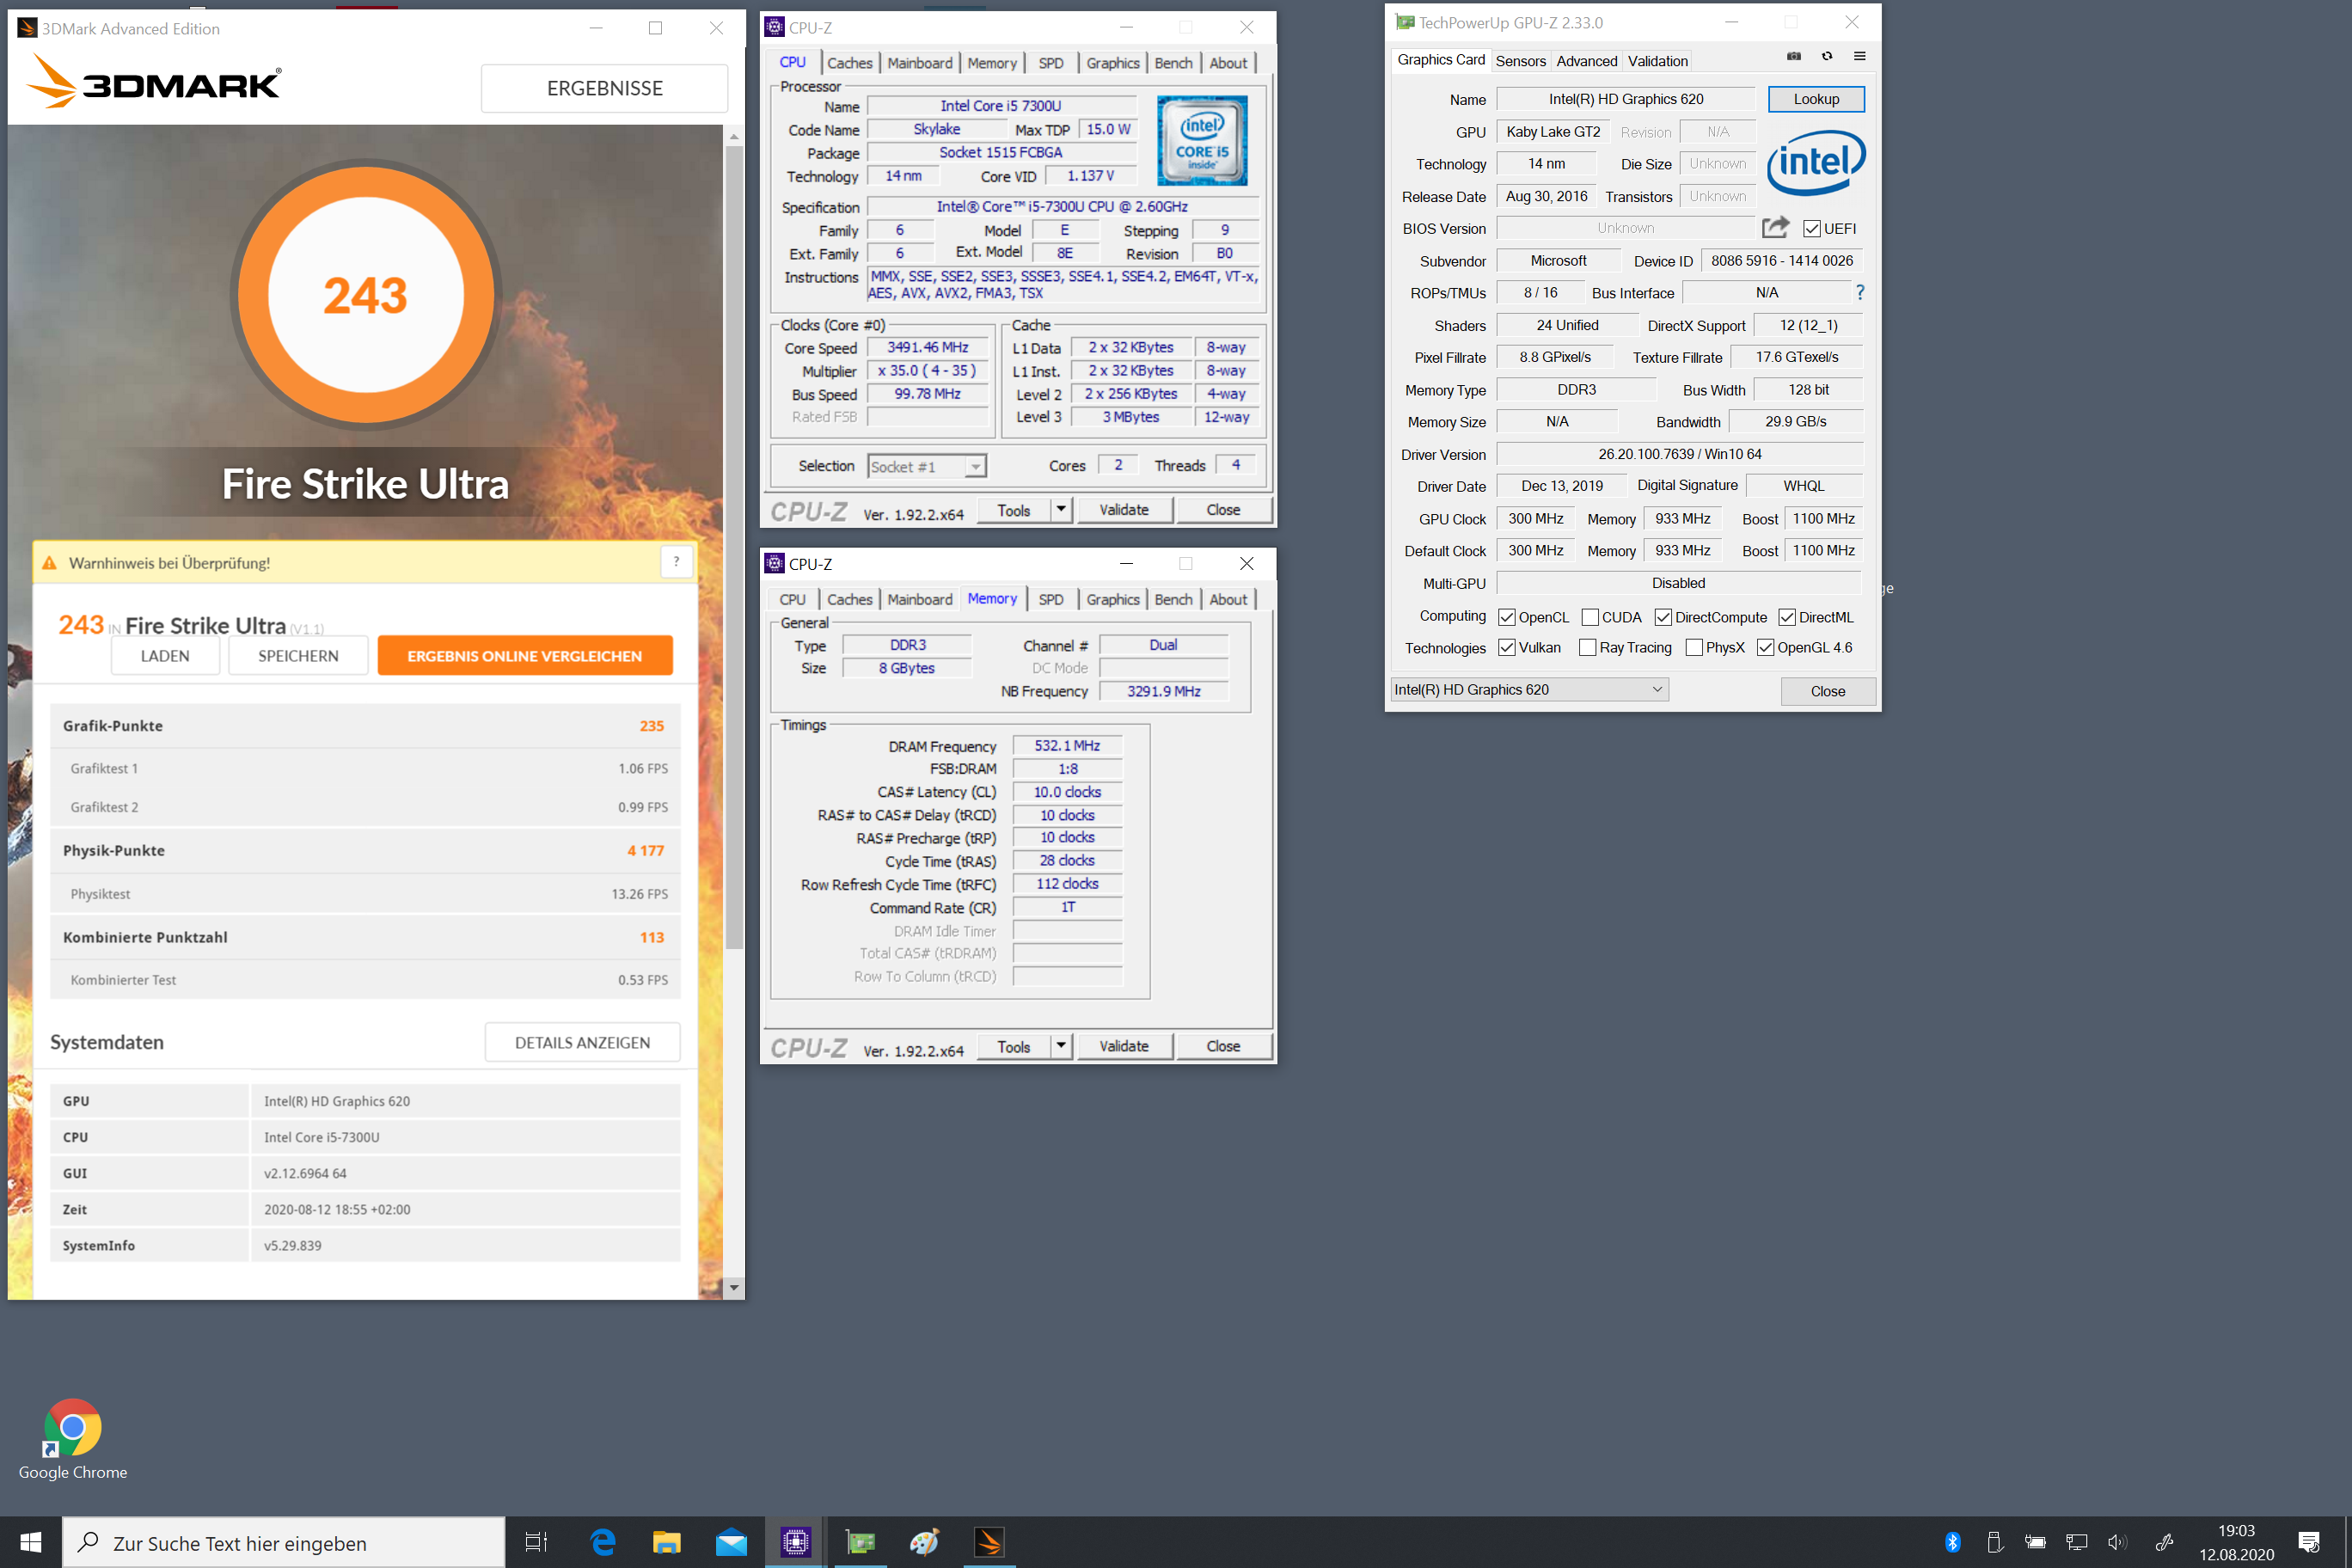Click warning help question mark in 3DMark

click(676, 562)
